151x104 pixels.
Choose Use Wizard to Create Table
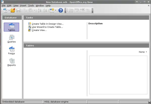[x=47, y=27]
